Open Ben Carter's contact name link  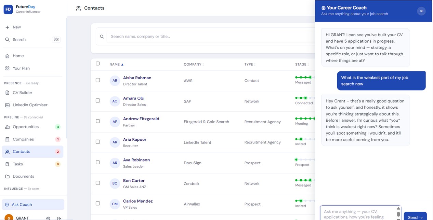click(x=134, y=181)
